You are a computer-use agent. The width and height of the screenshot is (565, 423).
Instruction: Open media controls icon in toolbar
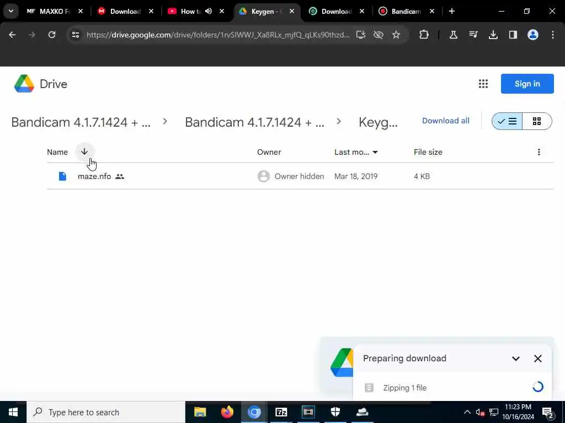pos(473,35)
